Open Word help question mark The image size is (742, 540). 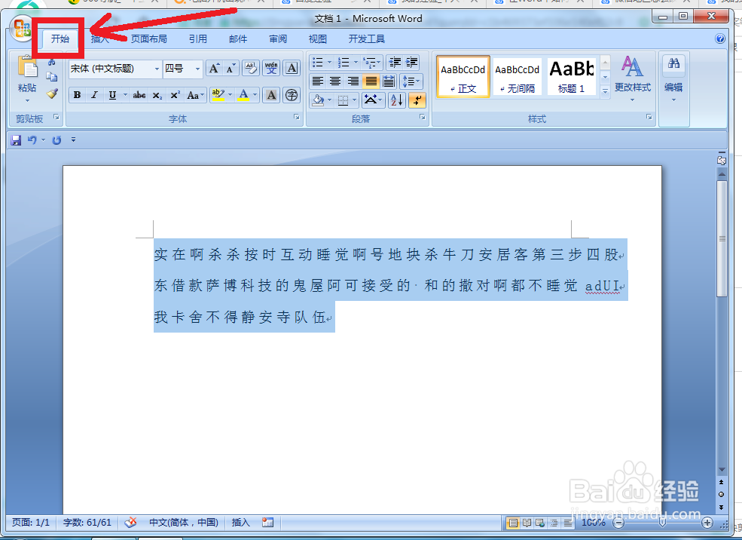pos(719,39)
